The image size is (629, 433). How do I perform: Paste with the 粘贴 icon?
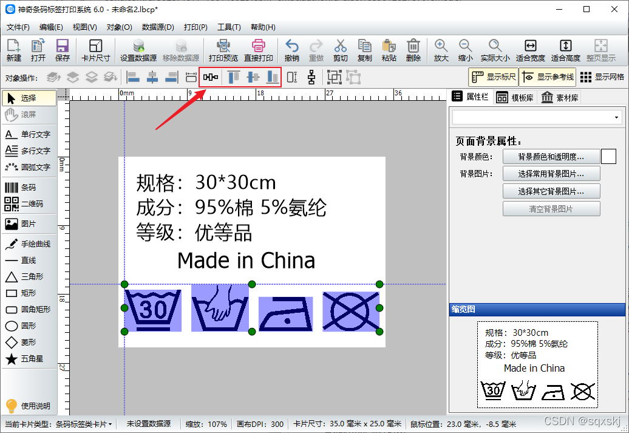(389, 50)
